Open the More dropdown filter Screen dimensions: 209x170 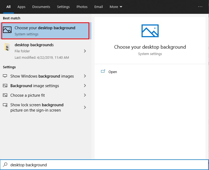[x=116, y=7]
